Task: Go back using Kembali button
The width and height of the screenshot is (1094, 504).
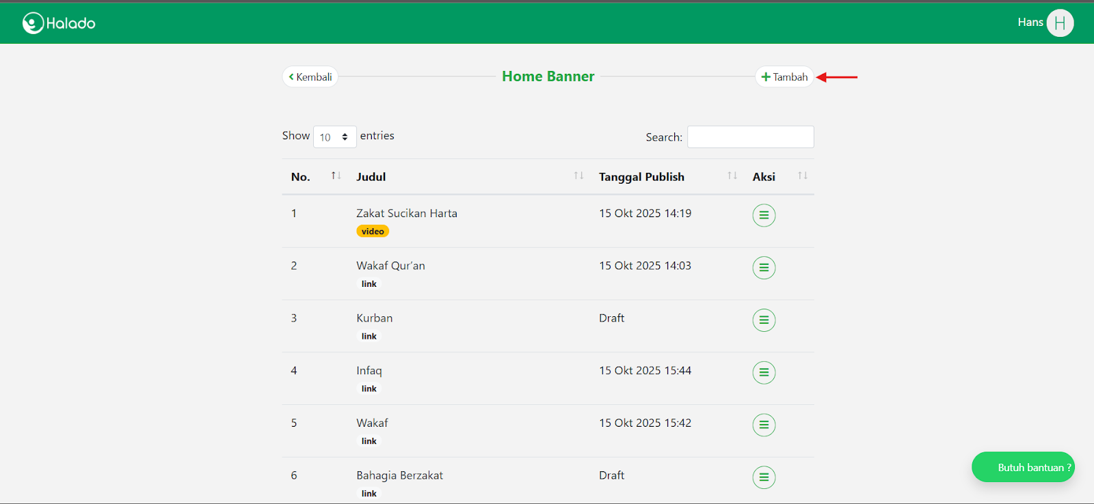Action: click(x=310, y=77)
